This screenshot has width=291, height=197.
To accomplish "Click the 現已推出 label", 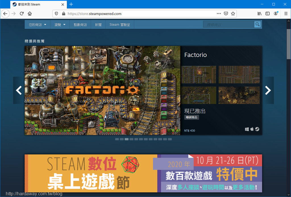I will pos(195,111).
